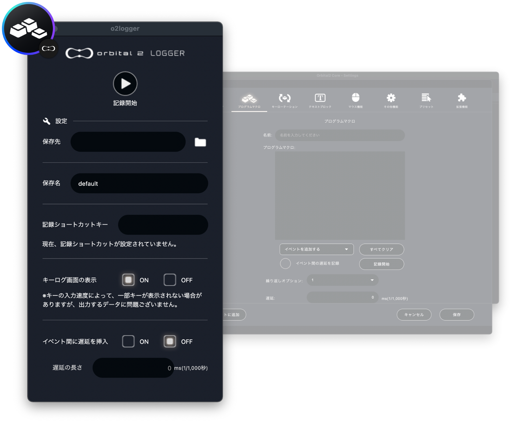Click the save destination (保存先) field
This screenshot has height=423, width=514.
pos(128,142)
